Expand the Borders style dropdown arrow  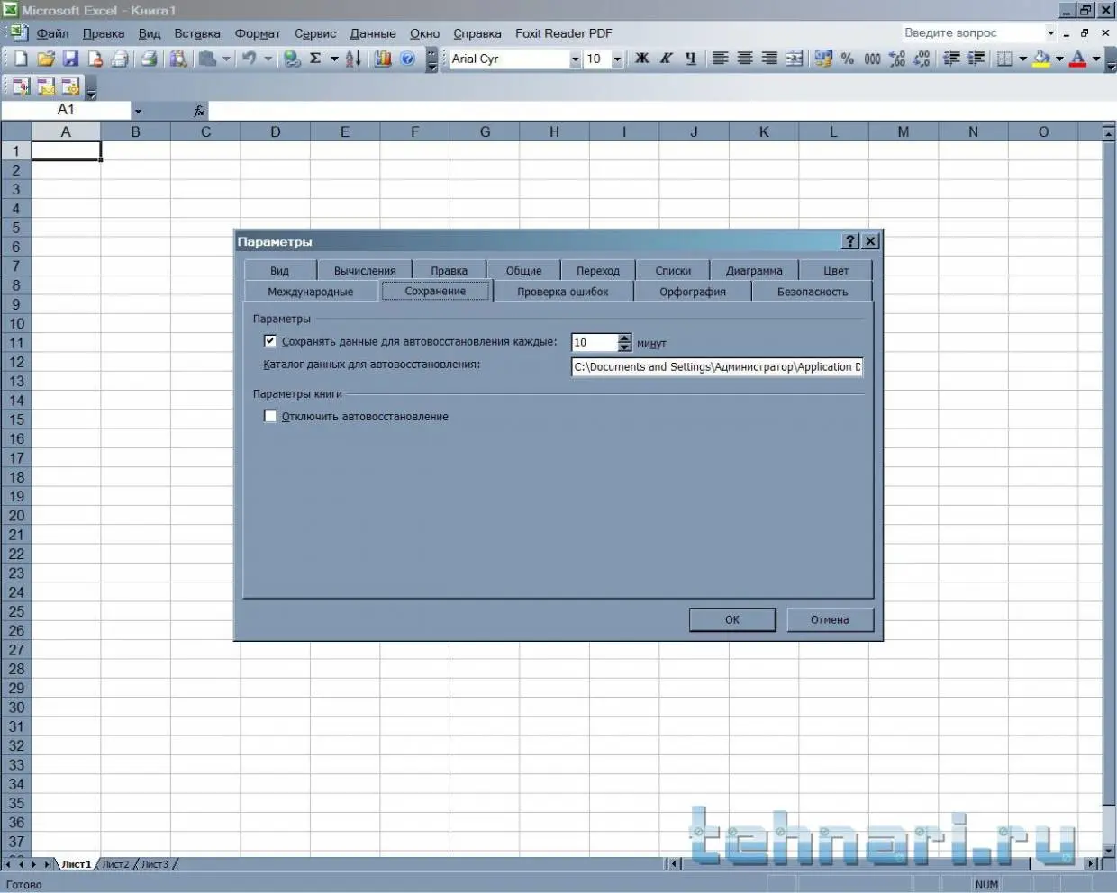pyautogui.click(x=1022, y=59)
